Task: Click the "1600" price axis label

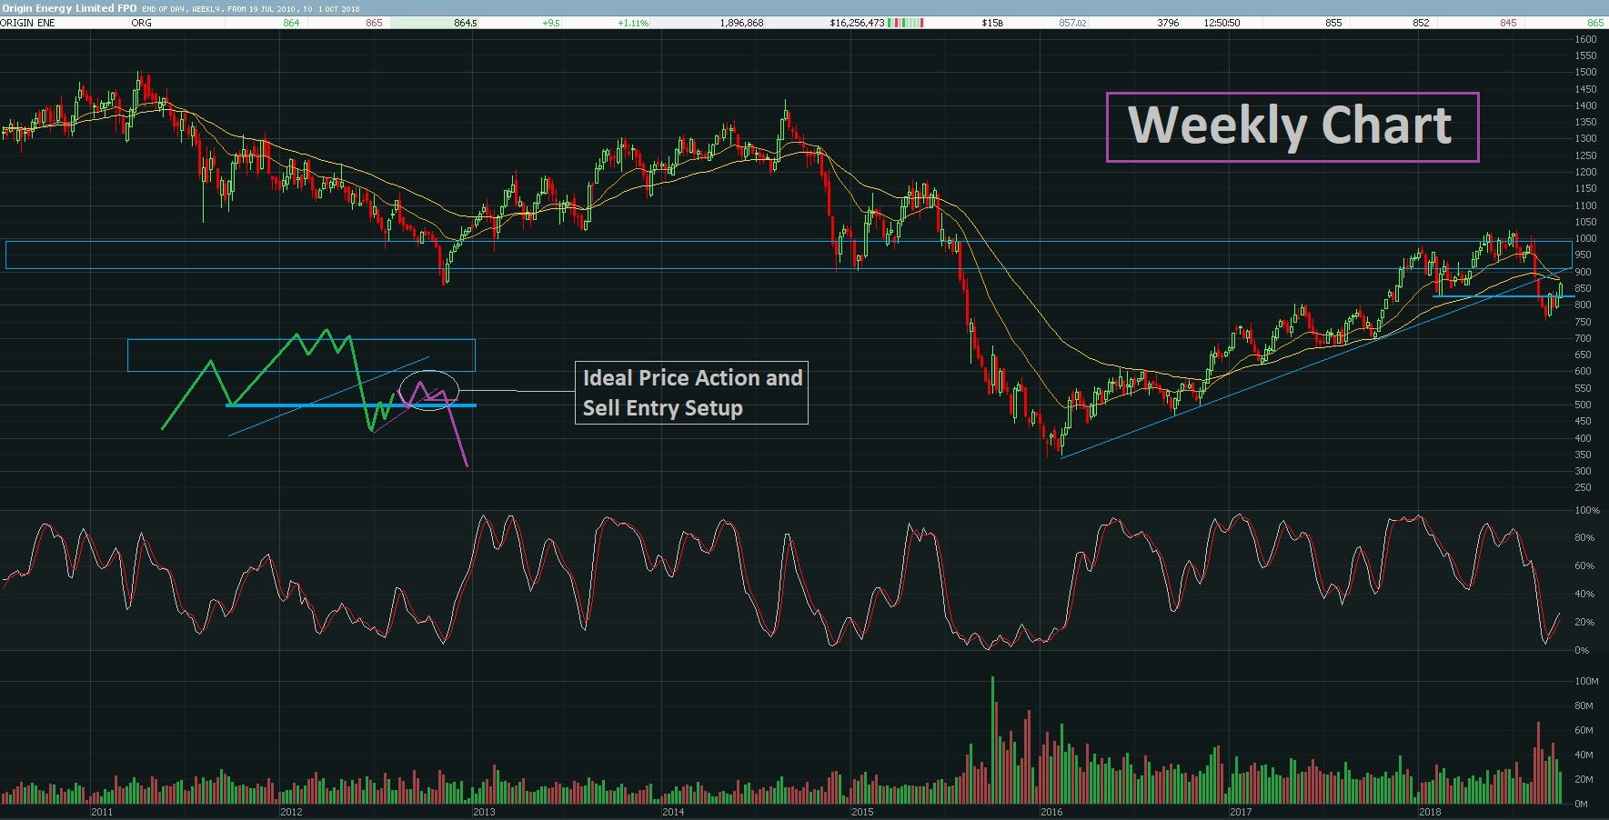Action: tap(1585, 39)
